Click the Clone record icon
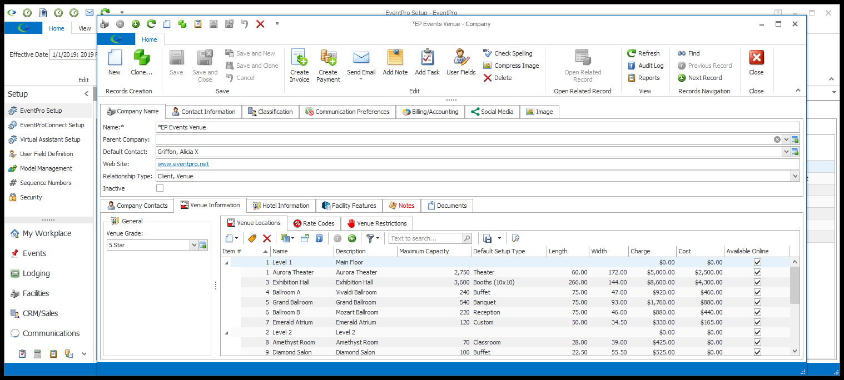Screen dimensions: 844x380 point(141,58)
